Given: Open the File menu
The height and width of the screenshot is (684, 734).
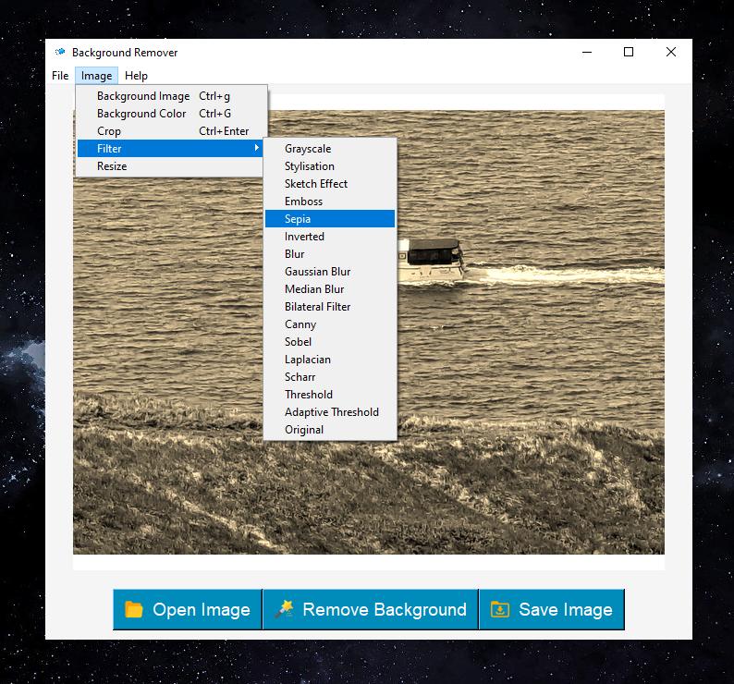Looking at the screenshot, I should (60, 76).
